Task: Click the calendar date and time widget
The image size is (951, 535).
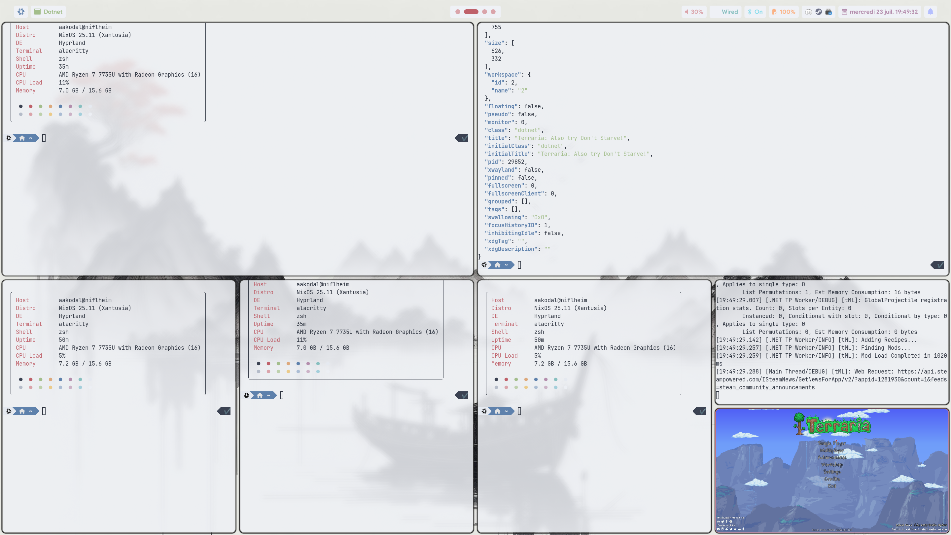Action: coord(879,12)
